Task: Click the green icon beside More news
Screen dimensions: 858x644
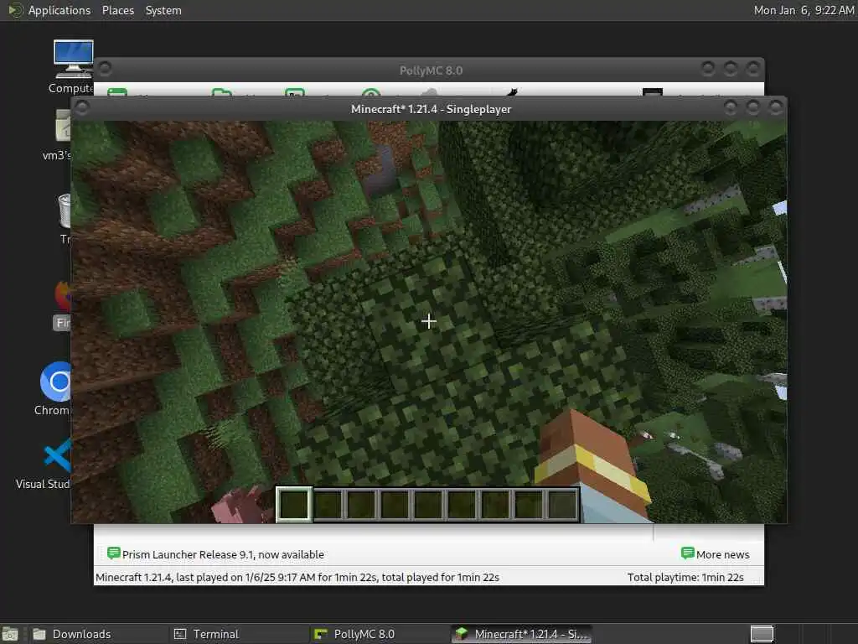Action: 687,553
